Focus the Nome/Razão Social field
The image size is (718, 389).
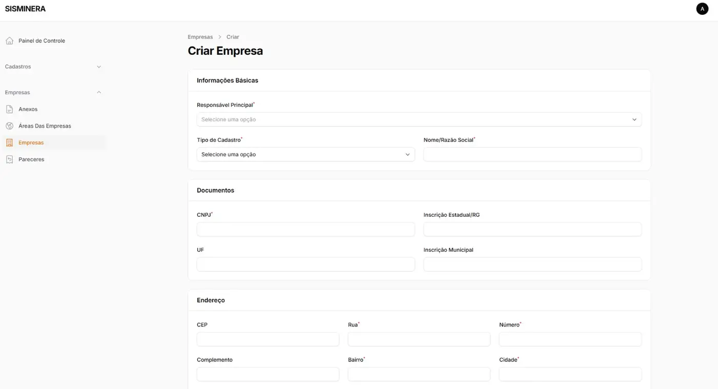tap(532, 154)
